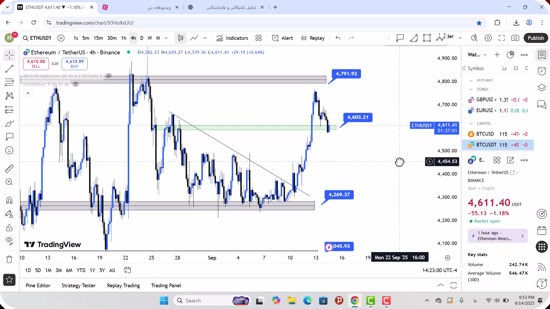This screenshot has width=550, height=309.
Task: Open the Pine Editor tab
Action: tap(38, 286)
